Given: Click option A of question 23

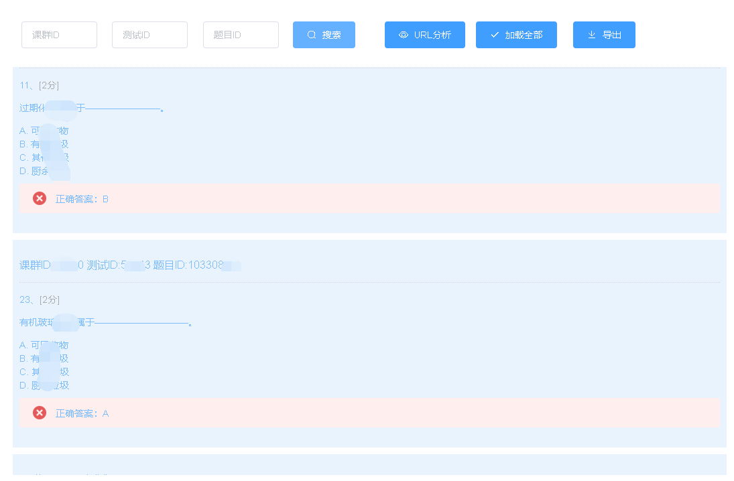Looking at the screenshot, I should 44,345.
